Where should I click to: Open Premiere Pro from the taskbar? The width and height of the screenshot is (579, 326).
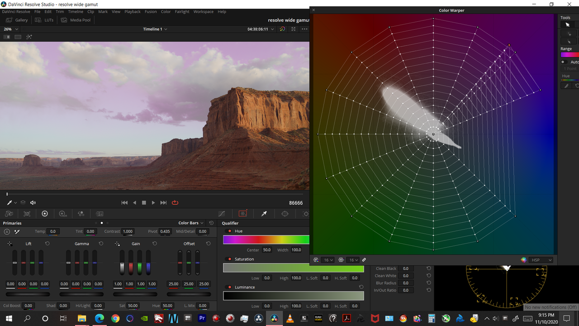[202, 319]
